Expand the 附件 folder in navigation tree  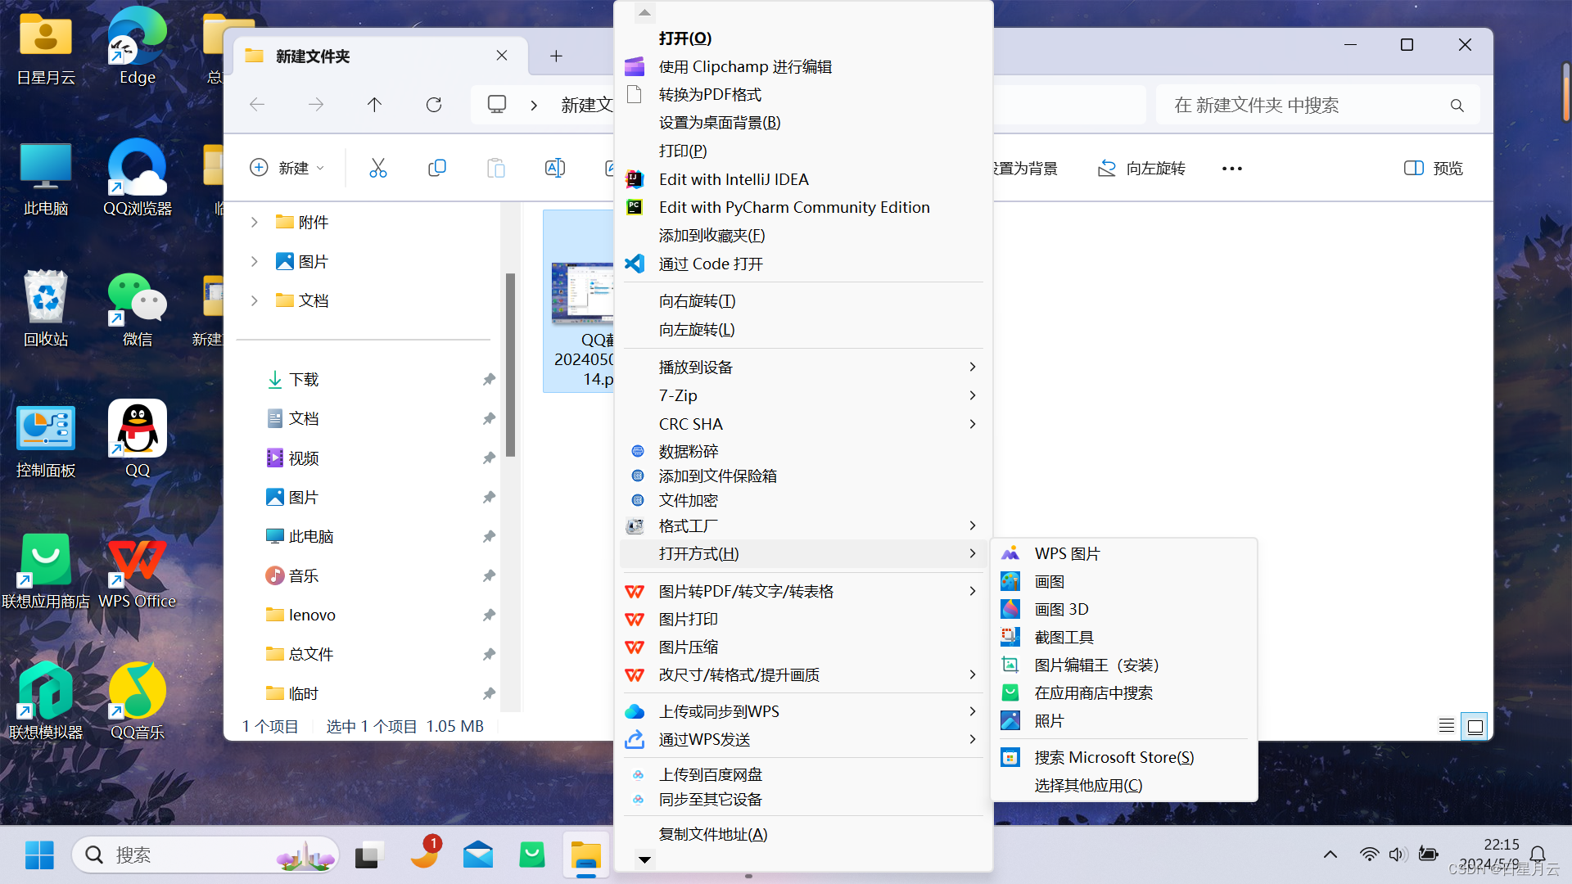[x=255, y=222]
